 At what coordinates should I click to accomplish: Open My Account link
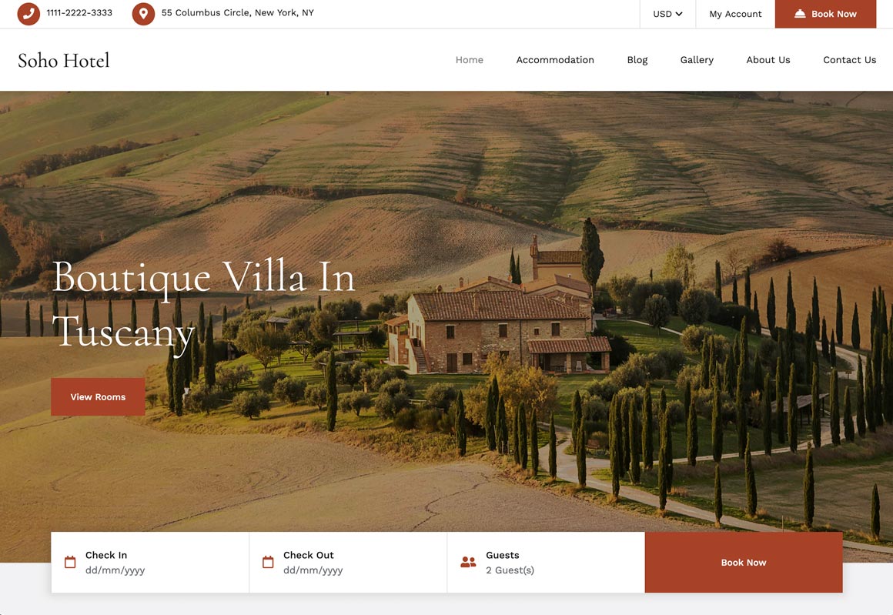735,14
